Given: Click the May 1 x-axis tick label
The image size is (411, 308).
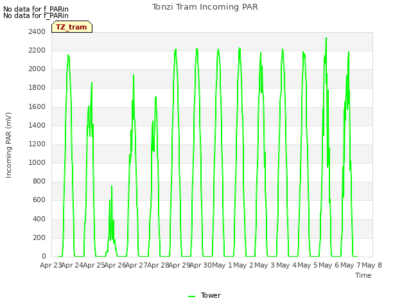Looking at the screenshot, I should pyautogui.click(x=222, y=265).
